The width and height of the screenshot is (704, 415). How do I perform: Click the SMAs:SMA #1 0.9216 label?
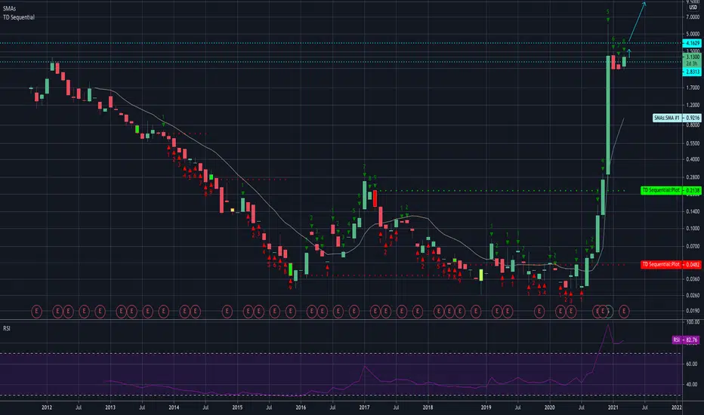pyautogui.click(x=677, y=118)
